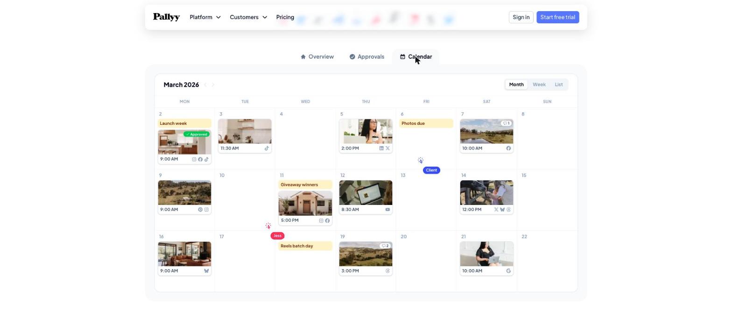Click the 10:00 AM time on March 21

click(472, 271)
